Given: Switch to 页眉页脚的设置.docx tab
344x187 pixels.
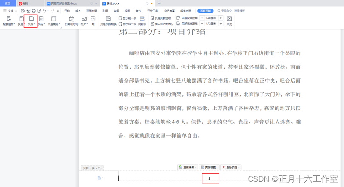Looking at the screenshot, I should [72, 3].
